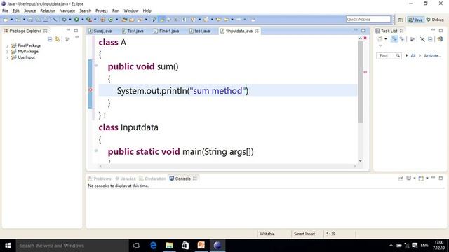Click the Open Task icon in toolbar
The width and height of the screenshot is (449, 252).
132,20
